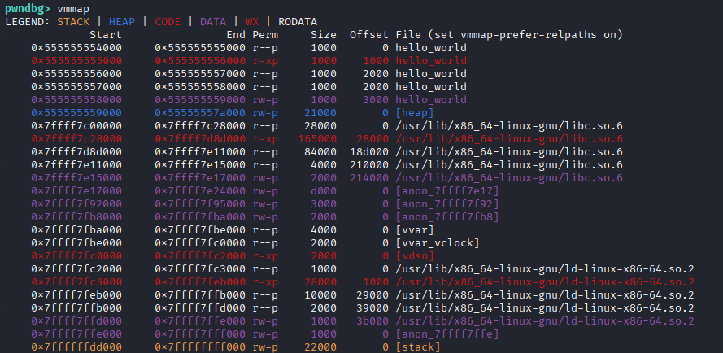Viewport: 723px width, 353px height.
Task: Click heap end address 0x55555557a000
Action: tap(200, 112)
